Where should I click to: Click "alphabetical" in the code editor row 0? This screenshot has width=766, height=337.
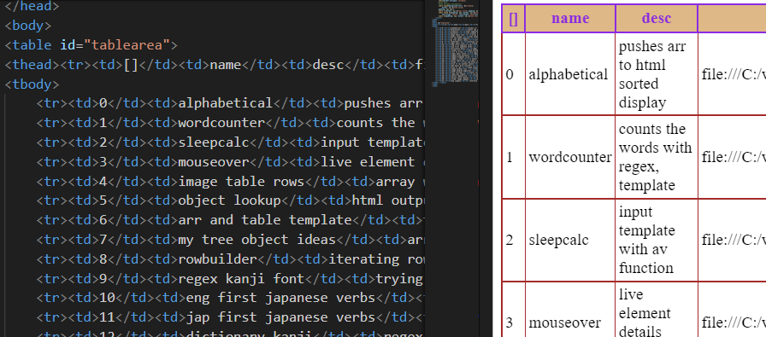225,103
